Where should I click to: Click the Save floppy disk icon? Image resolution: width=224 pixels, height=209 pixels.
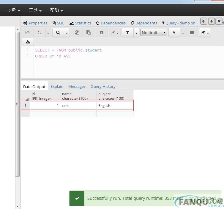point(40,32)
